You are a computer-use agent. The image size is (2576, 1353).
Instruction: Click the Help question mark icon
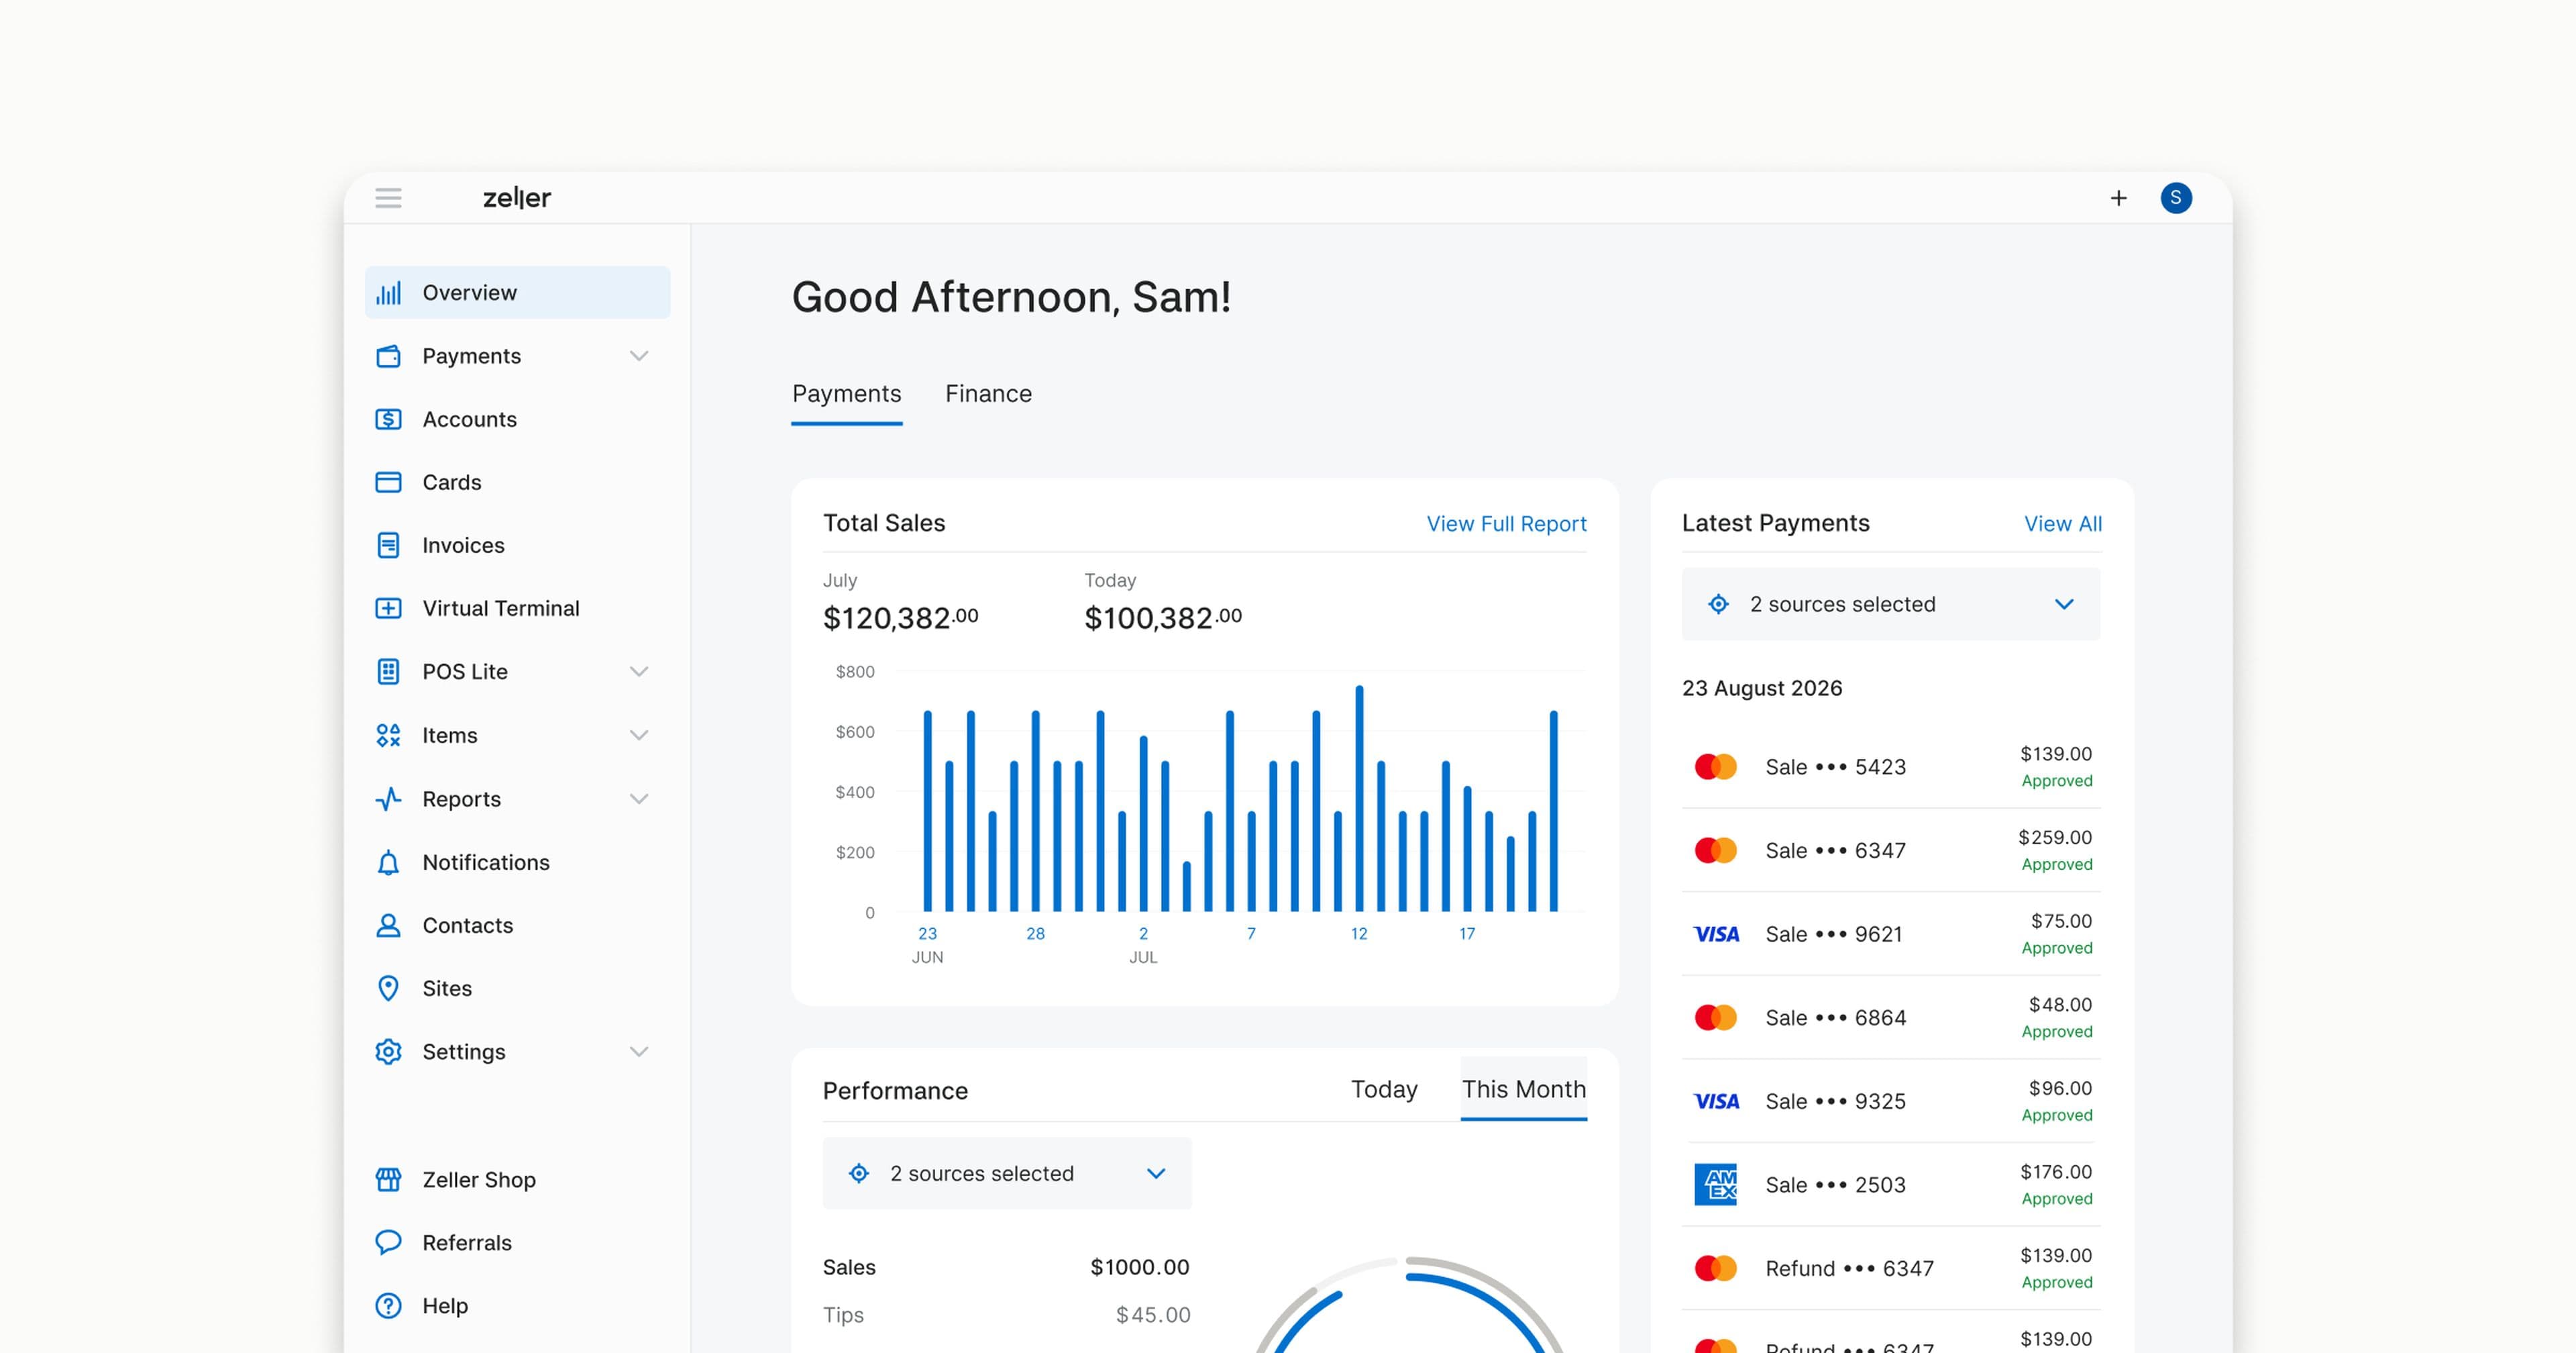[x=388, y=1306]
